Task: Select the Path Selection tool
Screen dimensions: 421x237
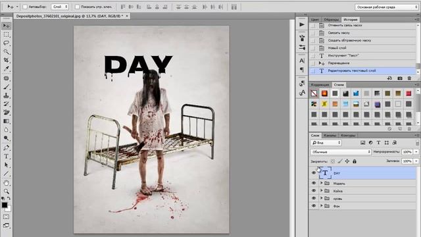Action: pos(6,165)
